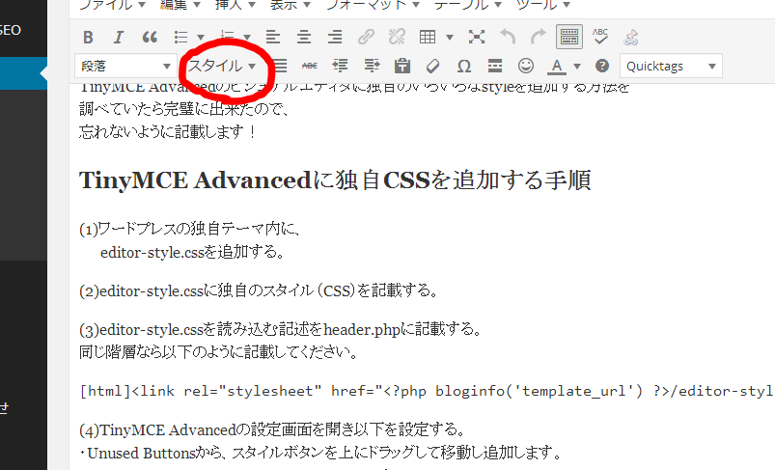
Task: Click the line starting '(4)TinyMCE Advancedの設定画面'
Action: (272, 430)
